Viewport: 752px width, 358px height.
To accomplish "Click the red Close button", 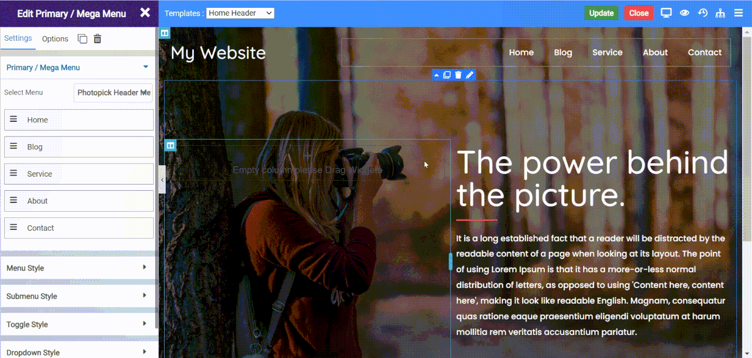I will pyautogui.click(x=639, y=13).
